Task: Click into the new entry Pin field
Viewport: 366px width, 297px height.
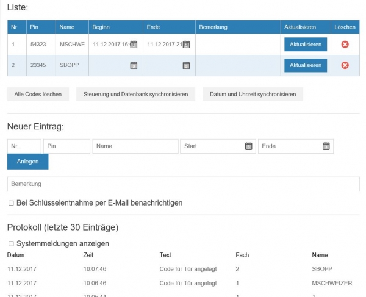Action: pyautogui.click(x=66, y=146)
